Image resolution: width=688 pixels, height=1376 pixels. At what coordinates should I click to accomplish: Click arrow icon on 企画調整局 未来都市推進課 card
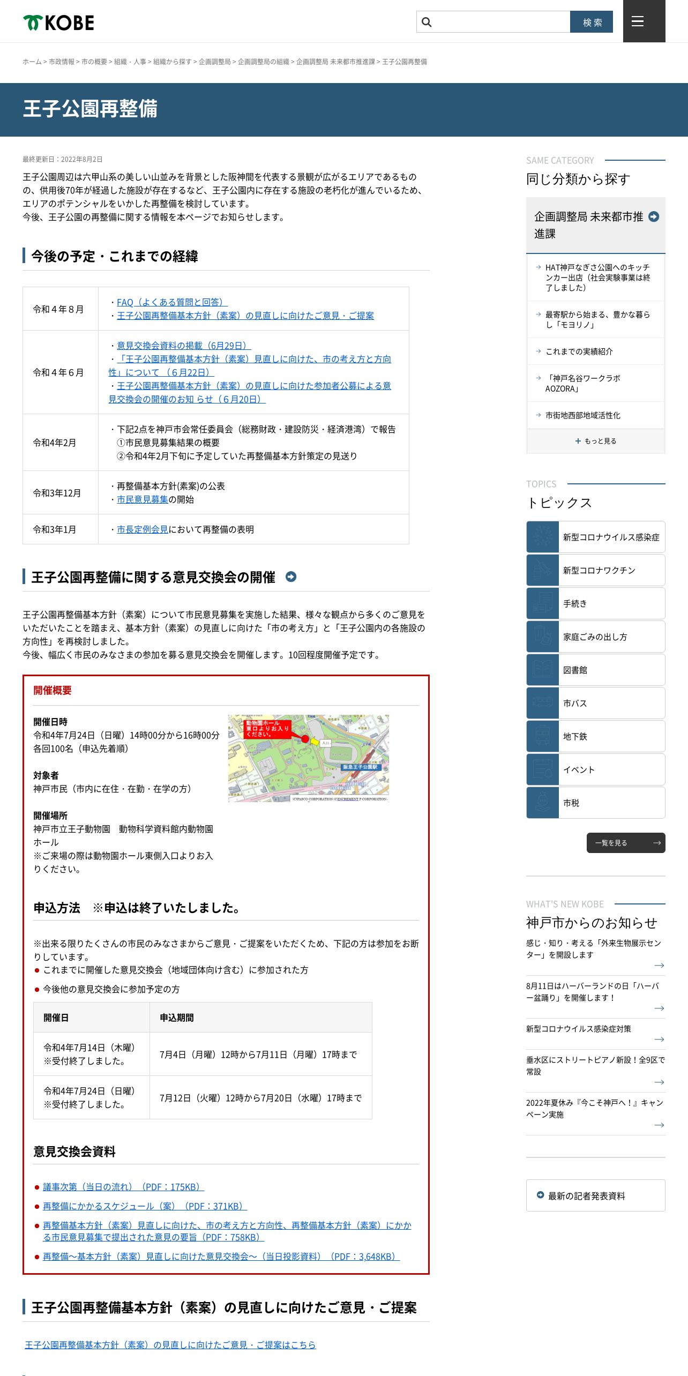(x=654, y=216)
